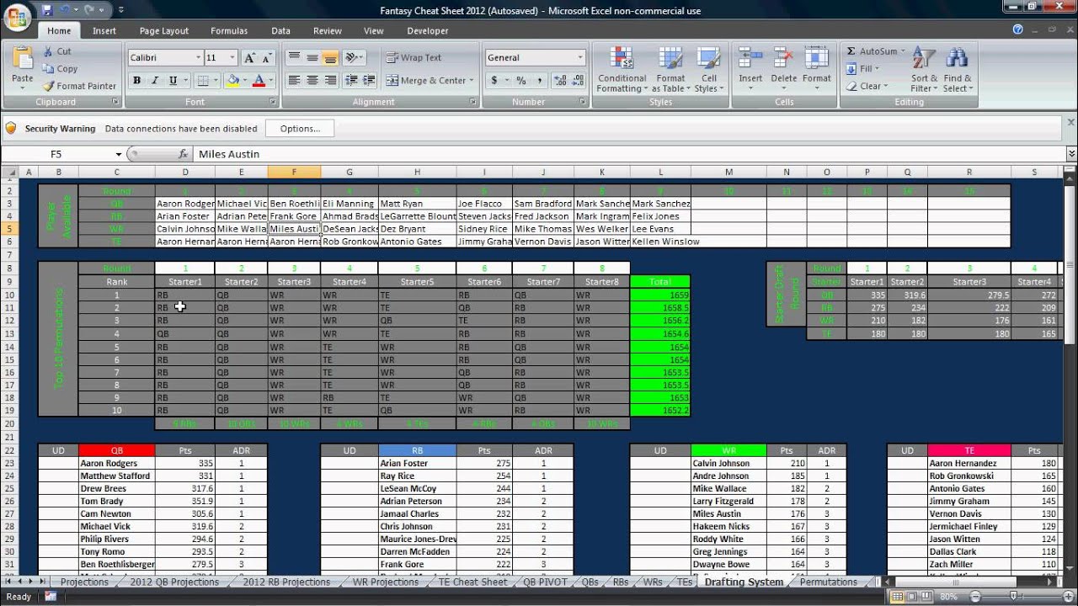Click the Increase Indent icon
Image resolution: width=1078 pixels, height=606 pixels.
click(369, 81)
